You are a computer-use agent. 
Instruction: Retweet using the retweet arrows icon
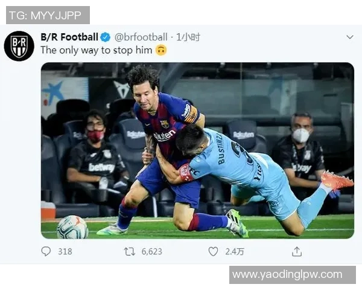click(x=129, y=251)
